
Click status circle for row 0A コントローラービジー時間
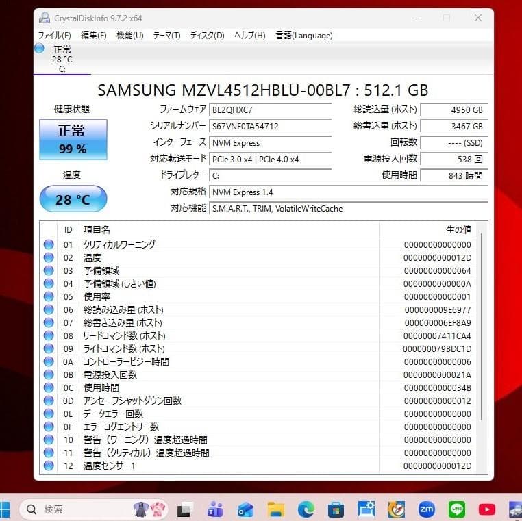(49, 361)
